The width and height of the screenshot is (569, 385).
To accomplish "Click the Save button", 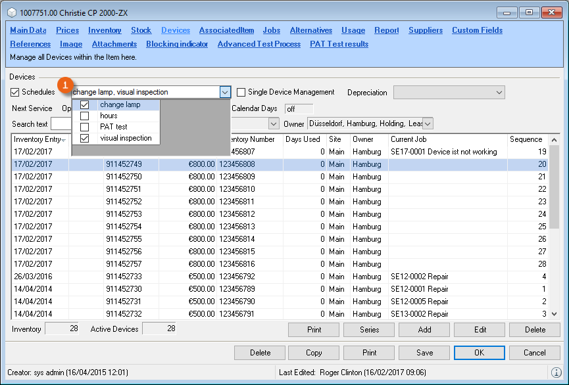I will tap(424, 353).
